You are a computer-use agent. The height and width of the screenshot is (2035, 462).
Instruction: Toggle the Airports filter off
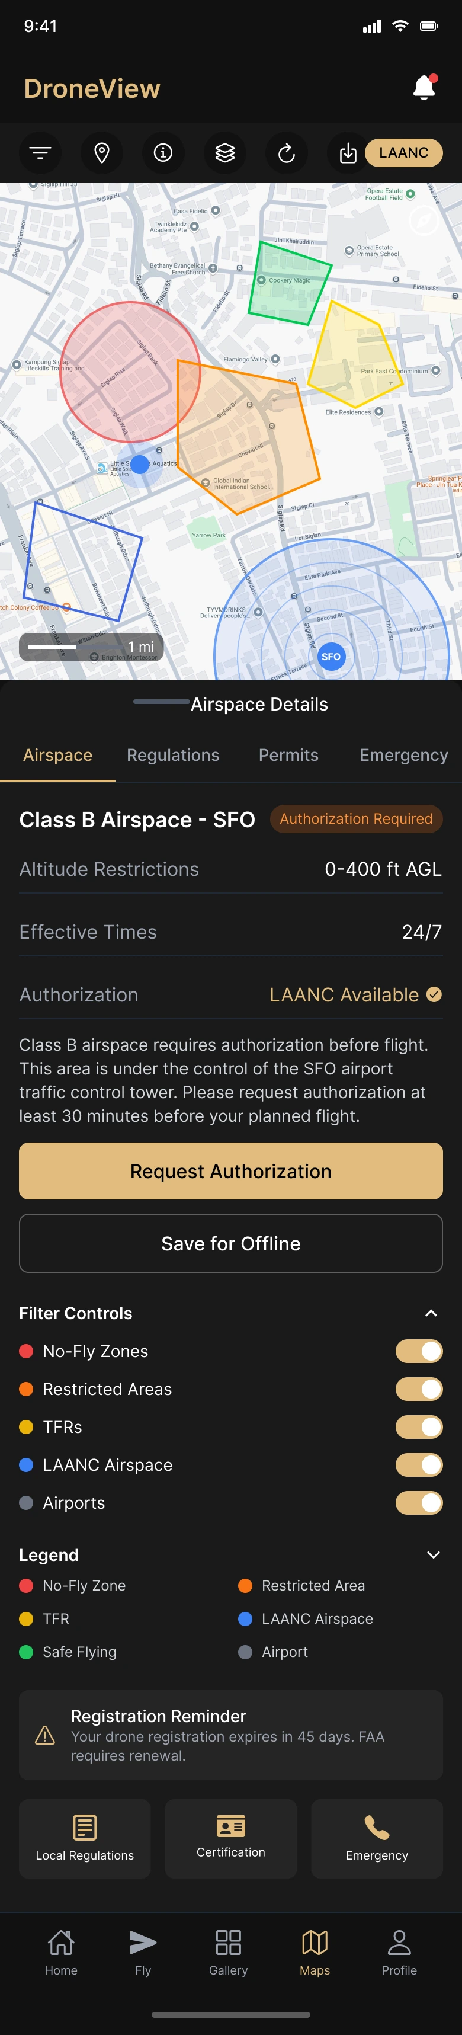(419, 1503)
